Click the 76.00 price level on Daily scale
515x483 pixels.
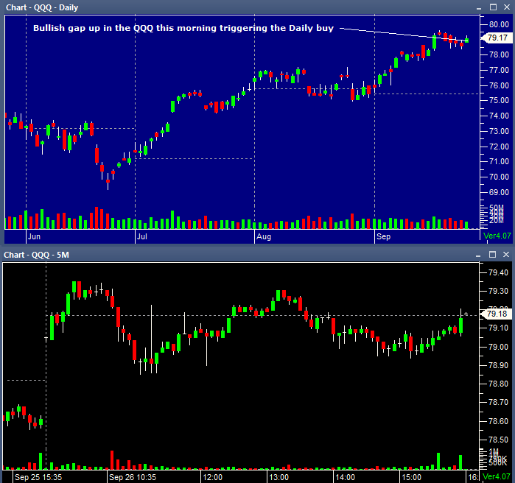[x=499, y=85]
